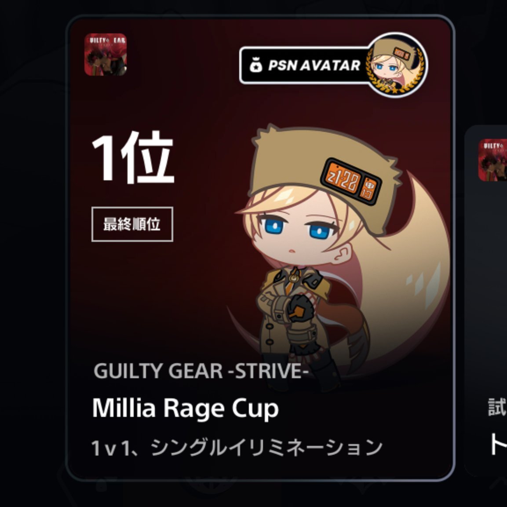Click Millia's blue eyes on the chibi art

click(297, 228)
